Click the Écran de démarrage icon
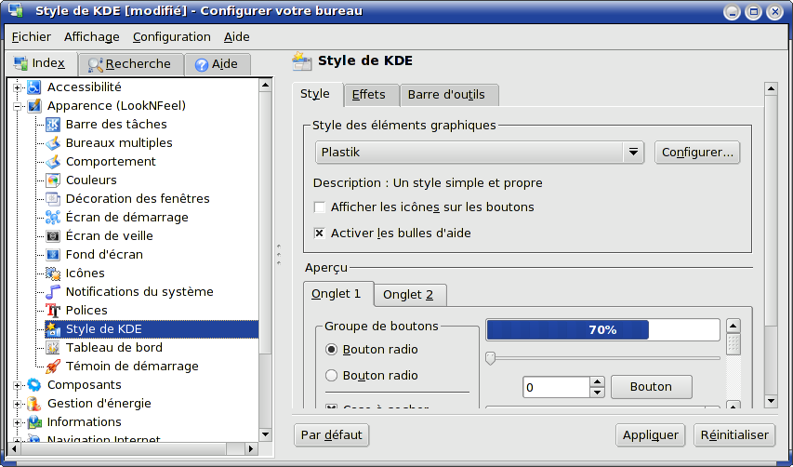793x467 pixels. click(x=53, y=218)
